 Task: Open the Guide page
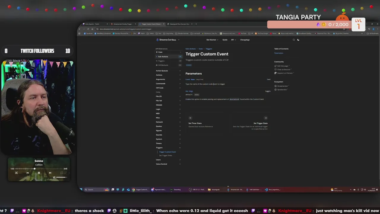225,40
